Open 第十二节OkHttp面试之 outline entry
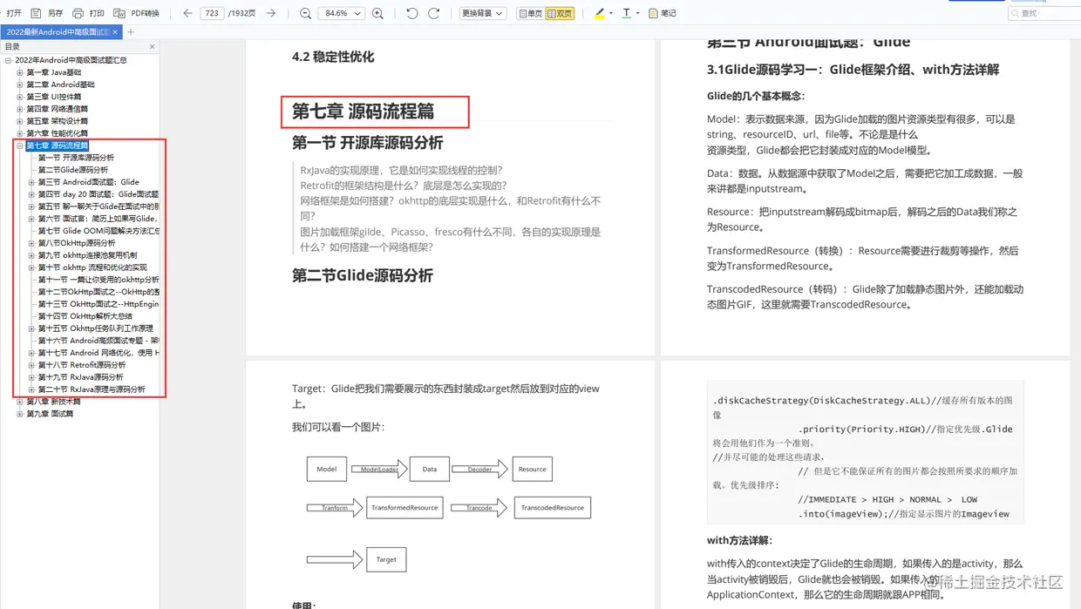This screenshot has height=609, width=1081. (99, 292)
